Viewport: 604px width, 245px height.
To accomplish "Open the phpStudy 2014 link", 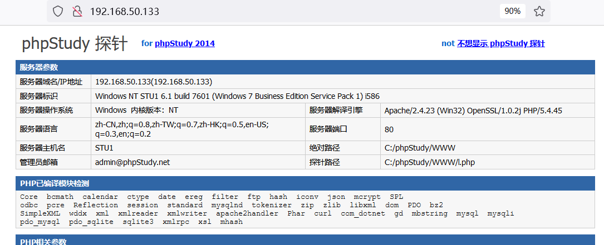I will (x=184, y=43).
